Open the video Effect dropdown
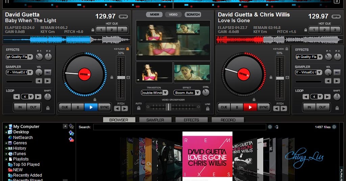The height and width of the screenshot is (181, 346). click(198, 93)
